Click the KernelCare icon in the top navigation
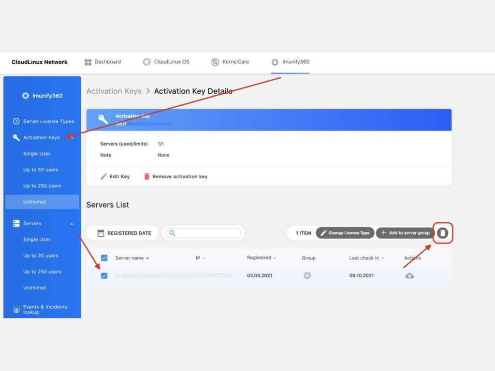 [215, 62]
